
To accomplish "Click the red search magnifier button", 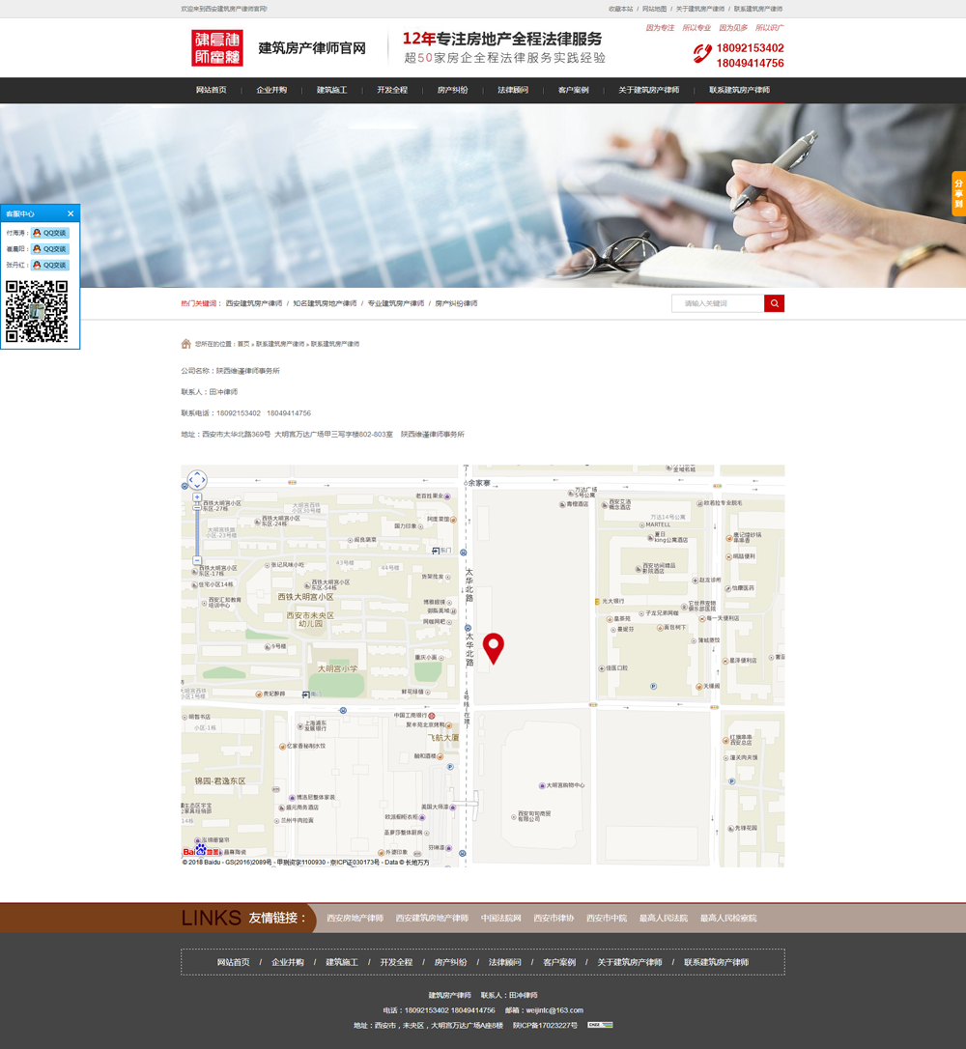I will (x=774, y=303).
